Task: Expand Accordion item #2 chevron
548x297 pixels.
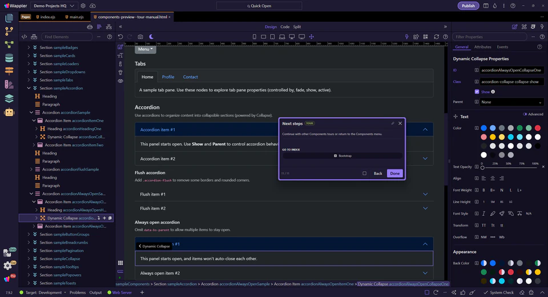Action: [425, 158]
